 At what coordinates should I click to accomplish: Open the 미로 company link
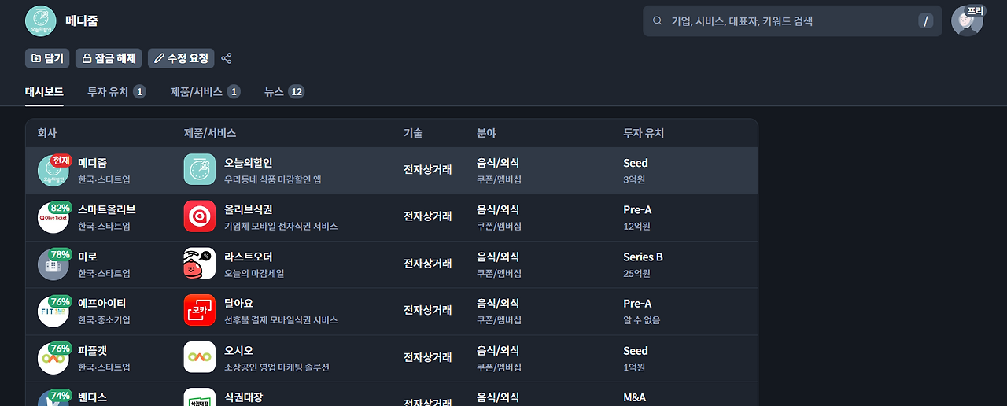pyautogui.click(x=87, y=257)
